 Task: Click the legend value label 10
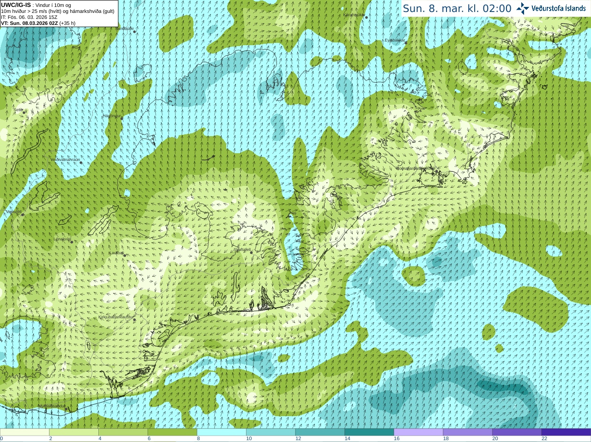coord(249,439)
